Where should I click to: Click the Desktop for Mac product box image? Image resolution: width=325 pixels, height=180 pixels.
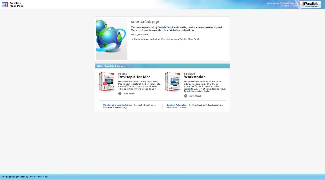pyautogui.click(x=107, y=82)
